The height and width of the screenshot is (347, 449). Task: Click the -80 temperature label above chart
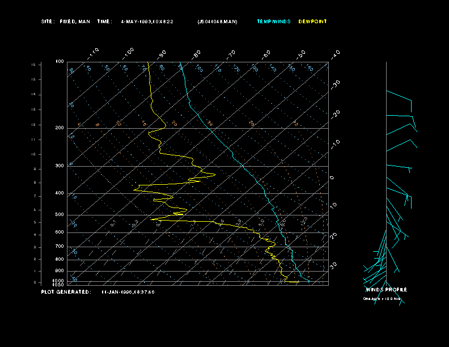click(x=197, y=54)
